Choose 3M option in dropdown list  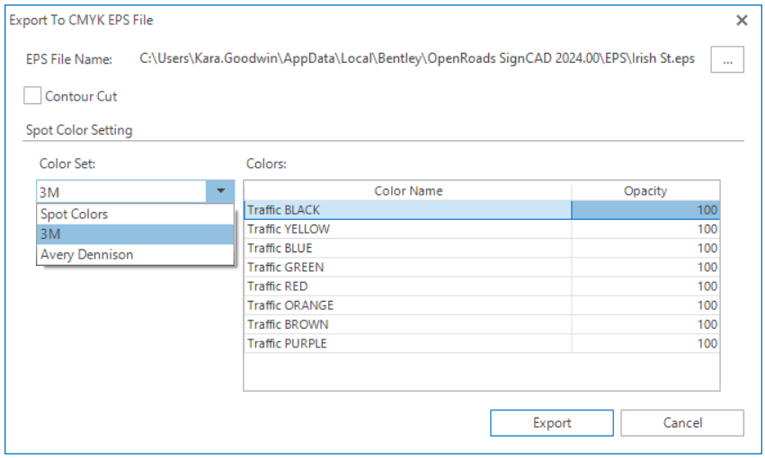pyautogui.click(x=49, y=234)
